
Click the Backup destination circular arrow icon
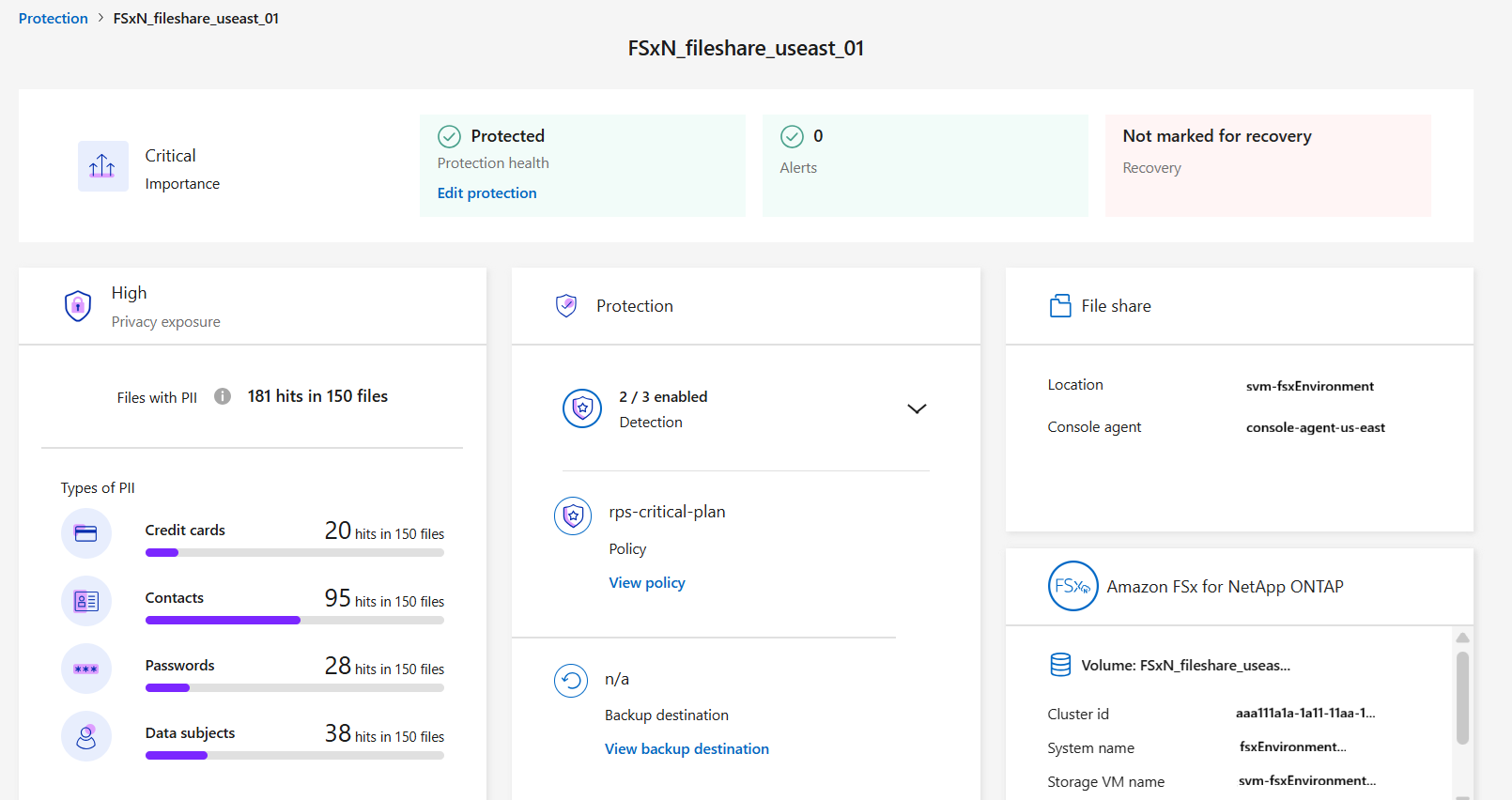coord(571,681)
